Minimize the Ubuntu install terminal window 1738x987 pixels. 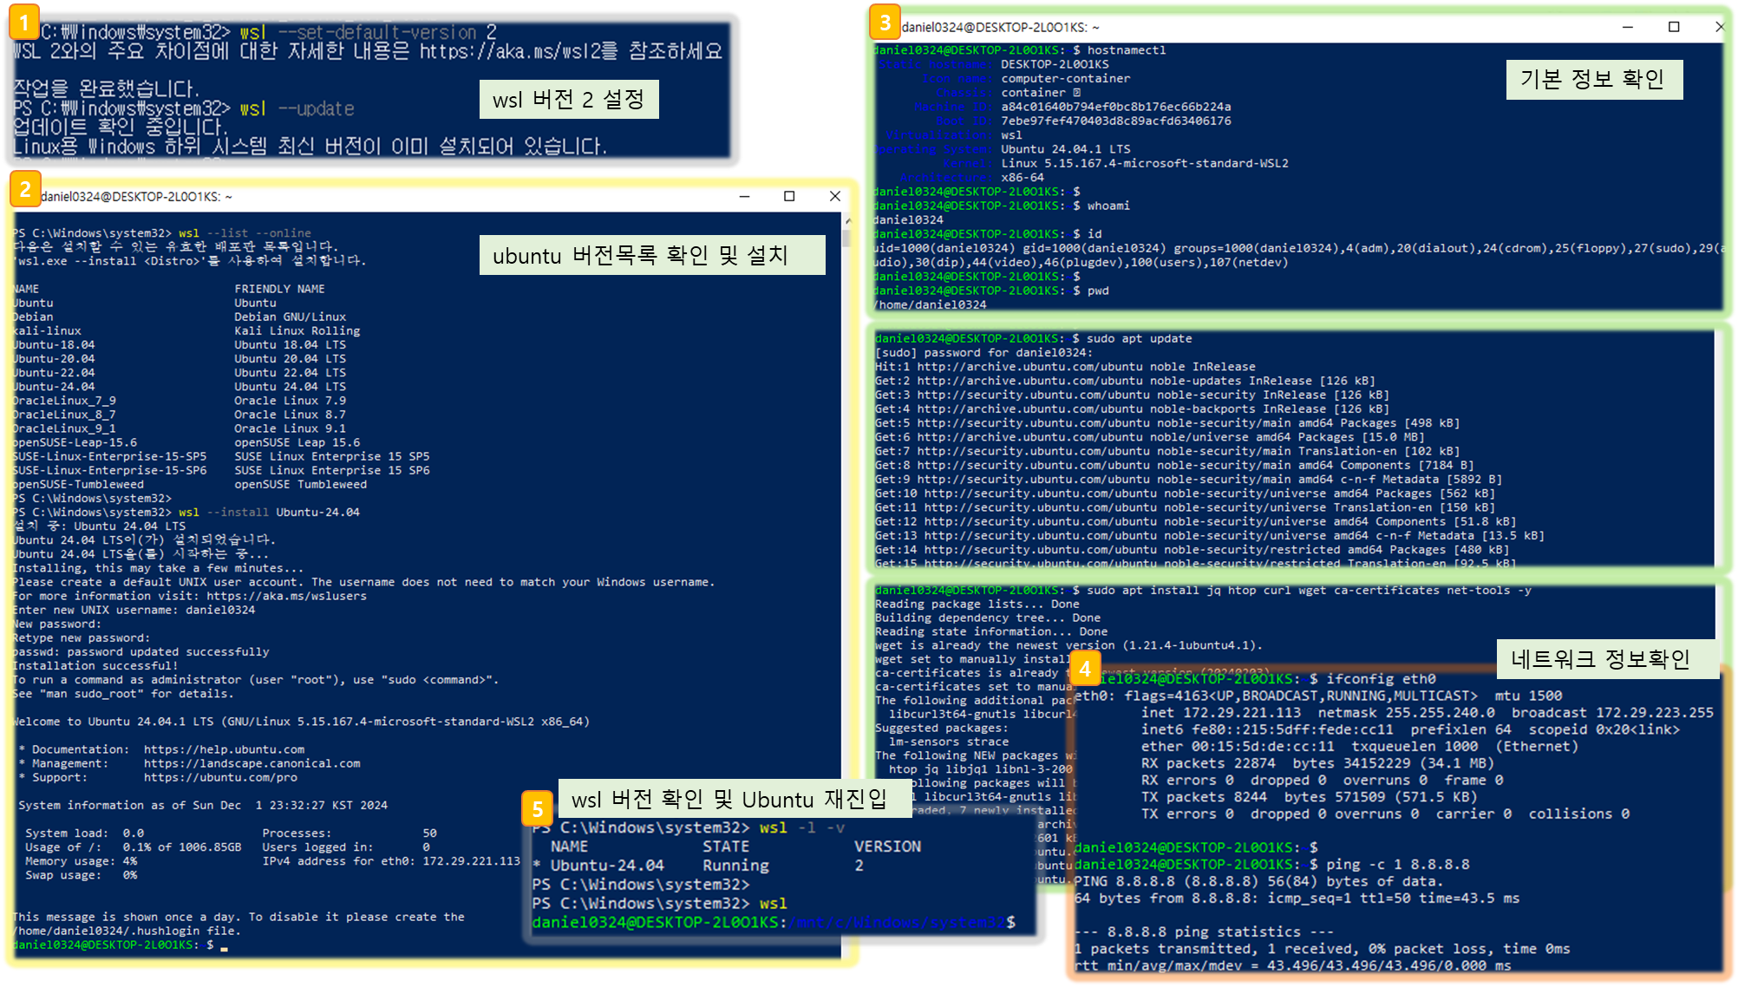[744, 196]
